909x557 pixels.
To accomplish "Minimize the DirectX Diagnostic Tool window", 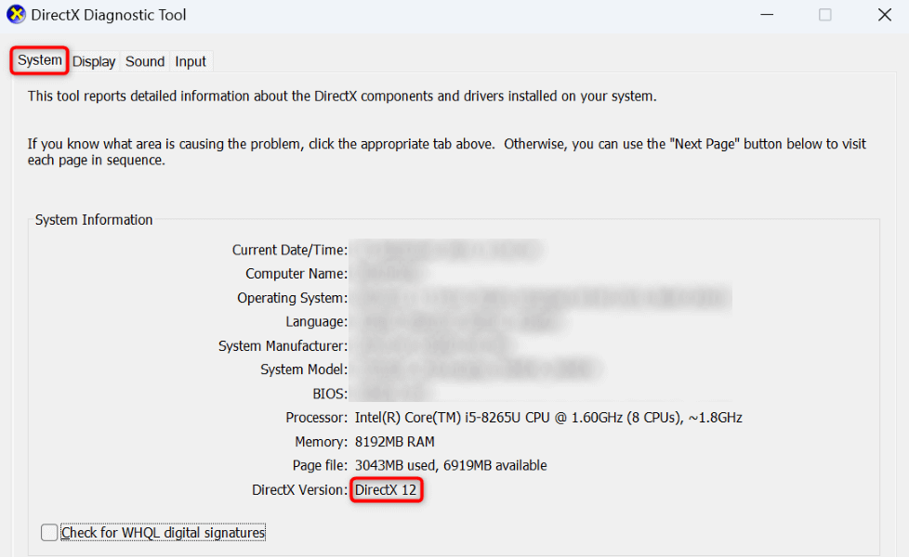I will click(766, 15).
